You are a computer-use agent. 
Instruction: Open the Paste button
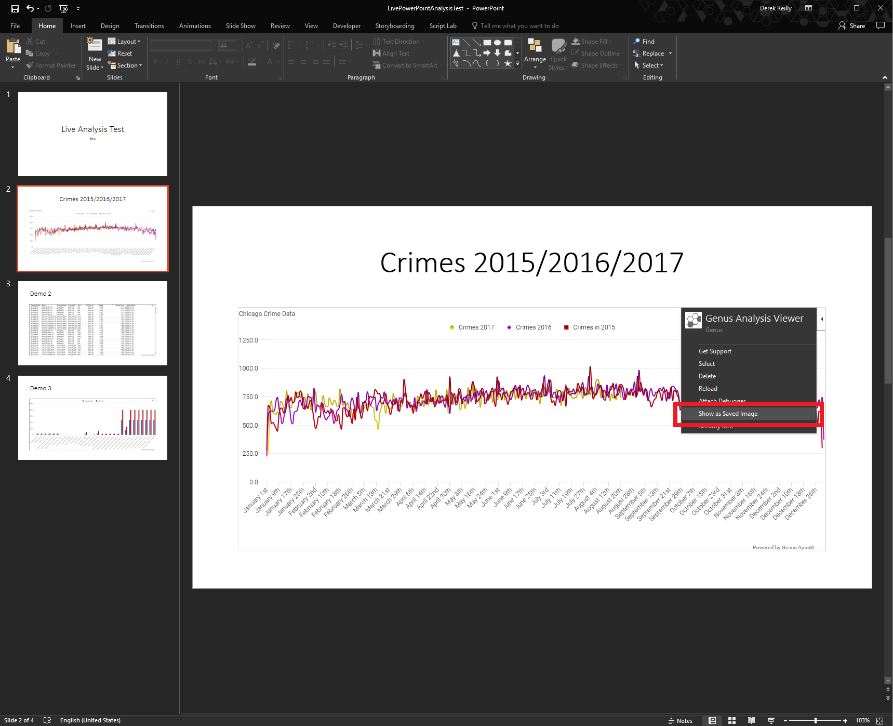click(13, 54)
